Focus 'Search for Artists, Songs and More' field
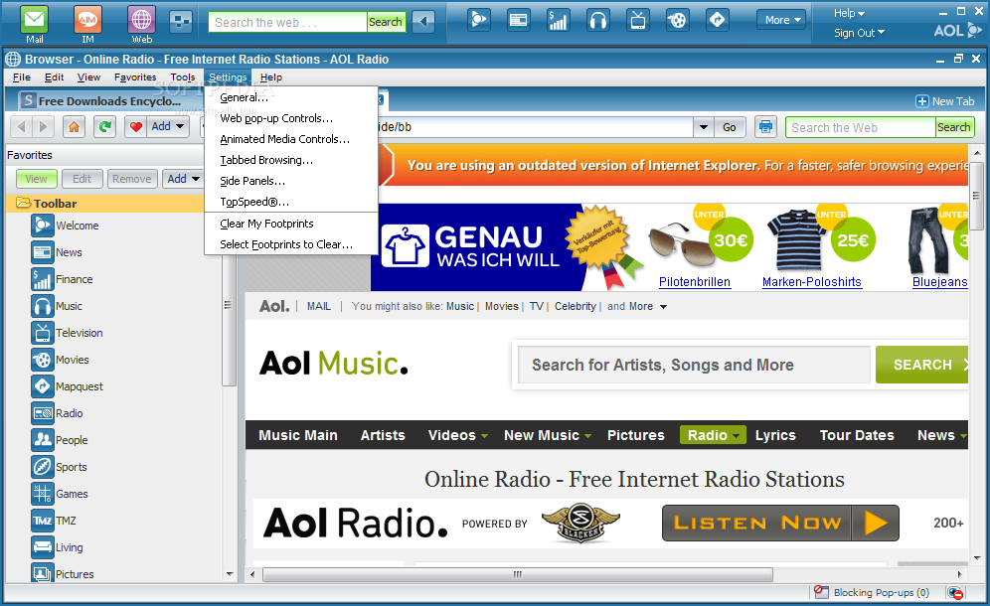This screenshot has height=606, width=990. tap(694, 365)
